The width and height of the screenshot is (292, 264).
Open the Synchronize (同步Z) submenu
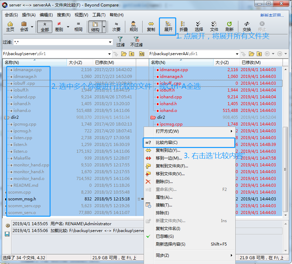click(x=189, y=255)
